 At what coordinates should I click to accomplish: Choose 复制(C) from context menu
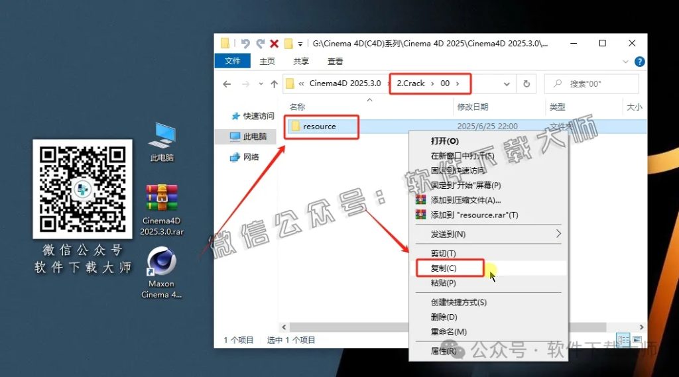[x=488, y=268]
